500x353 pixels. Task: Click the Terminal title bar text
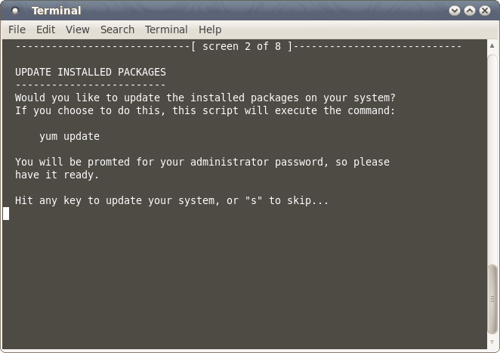tap(56, 11)
